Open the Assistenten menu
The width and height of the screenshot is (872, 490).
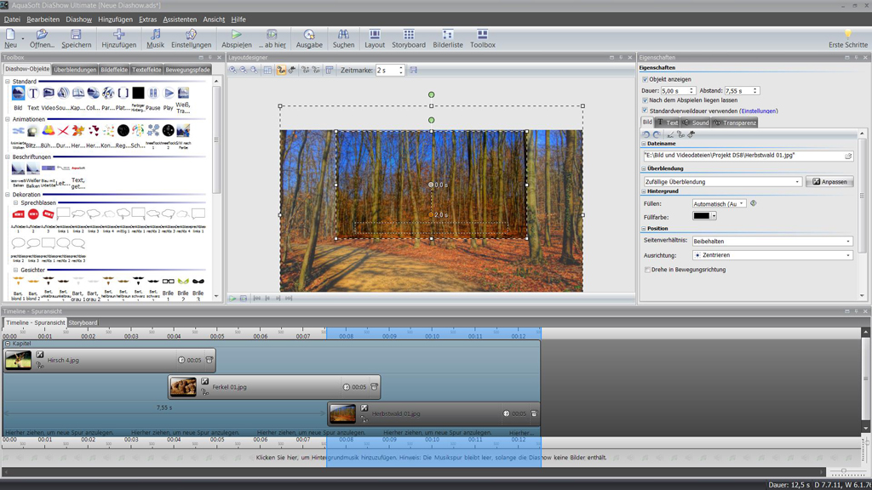(x=179, y=20)
